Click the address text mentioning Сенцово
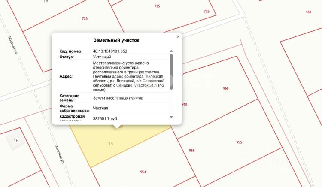 click(129, 76)
